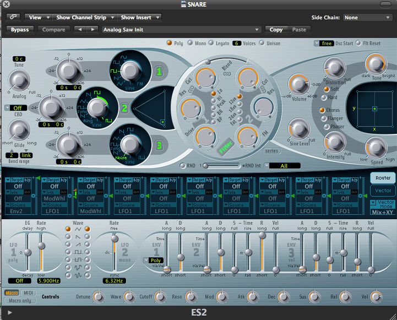
Task: Adjust the RND Int slider
Action: 221,166
